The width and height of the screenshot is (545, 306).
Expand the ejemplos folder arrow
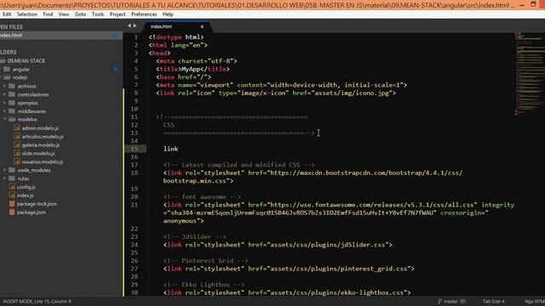coord(4,103)
